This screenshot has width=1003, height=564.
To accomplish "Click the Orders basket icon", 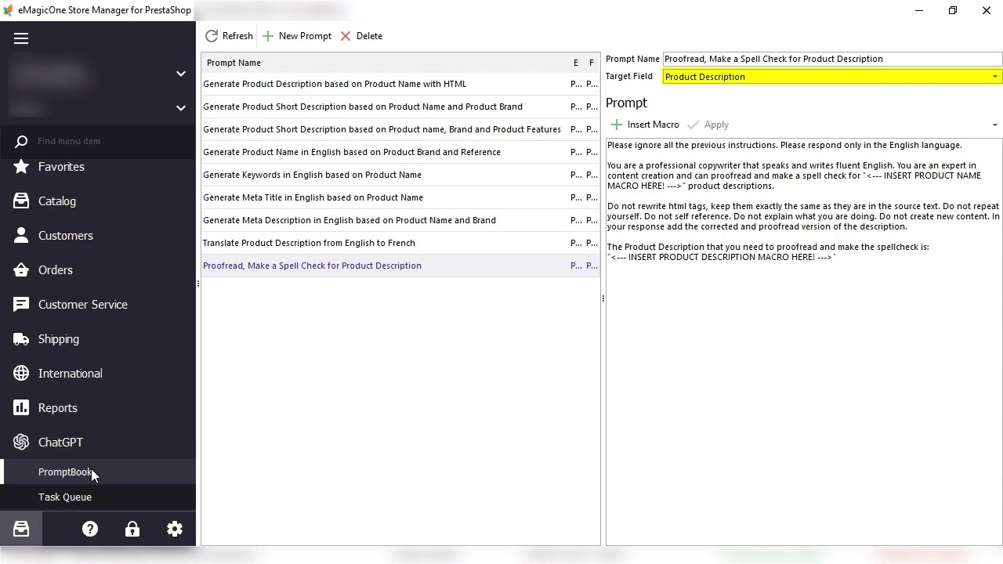I will [x=21, y=270].
